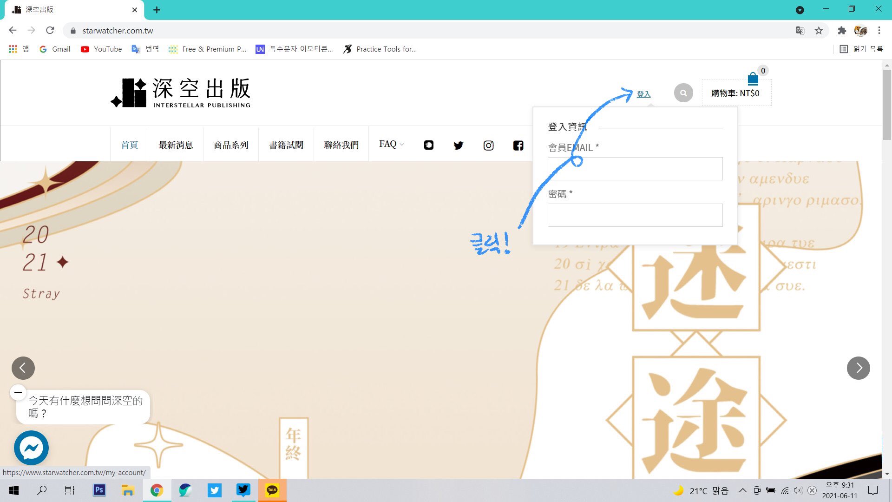This screenshot has width=892, height=502.
Task: Open the shopping cart bag icon
Action: (x=753, y=79)
